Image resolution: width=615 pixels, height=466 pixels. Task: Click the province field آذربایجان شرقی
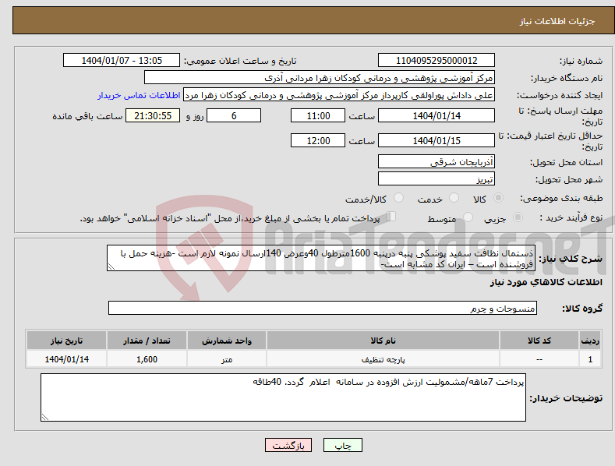437,161
